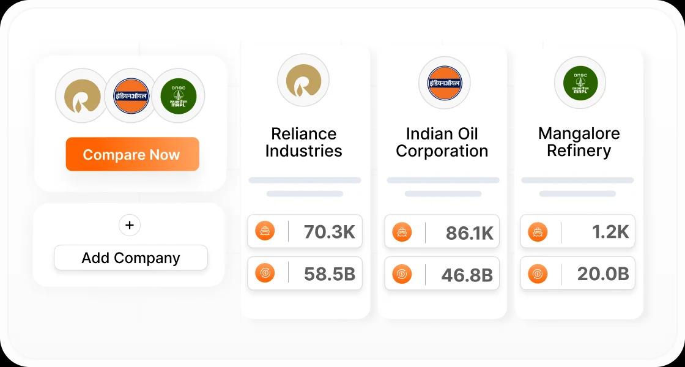This screenshot has height=367, width=685.
Task: Click the Add Company button
Action: point(130,258)
